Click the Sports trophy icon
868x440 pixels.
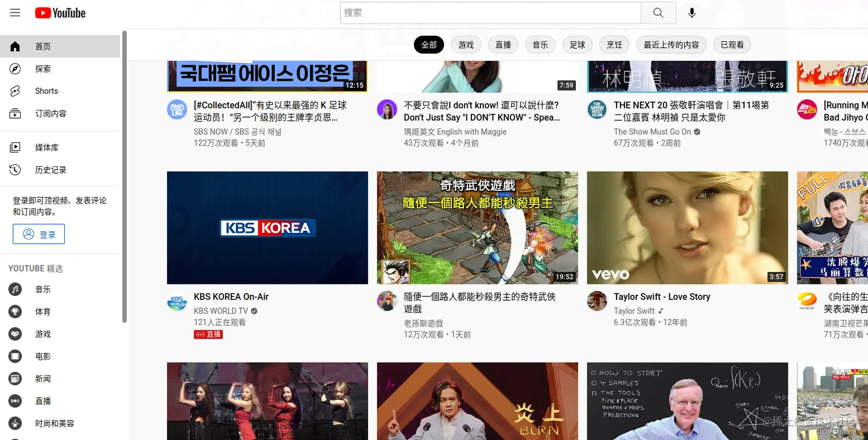pos(15,311)
